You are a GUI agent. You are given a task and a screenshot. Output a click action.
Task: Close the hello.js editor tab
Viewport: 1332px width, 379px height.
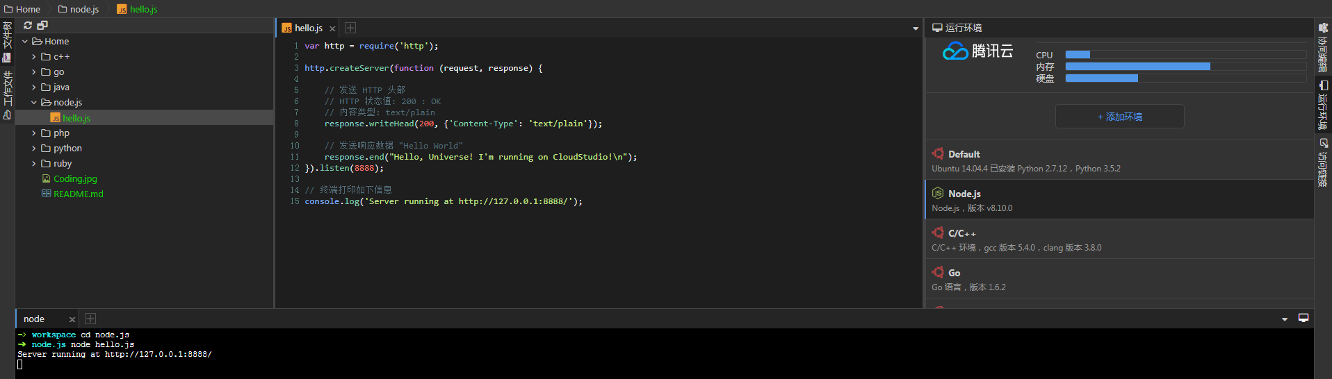click(x=332, y=28)
